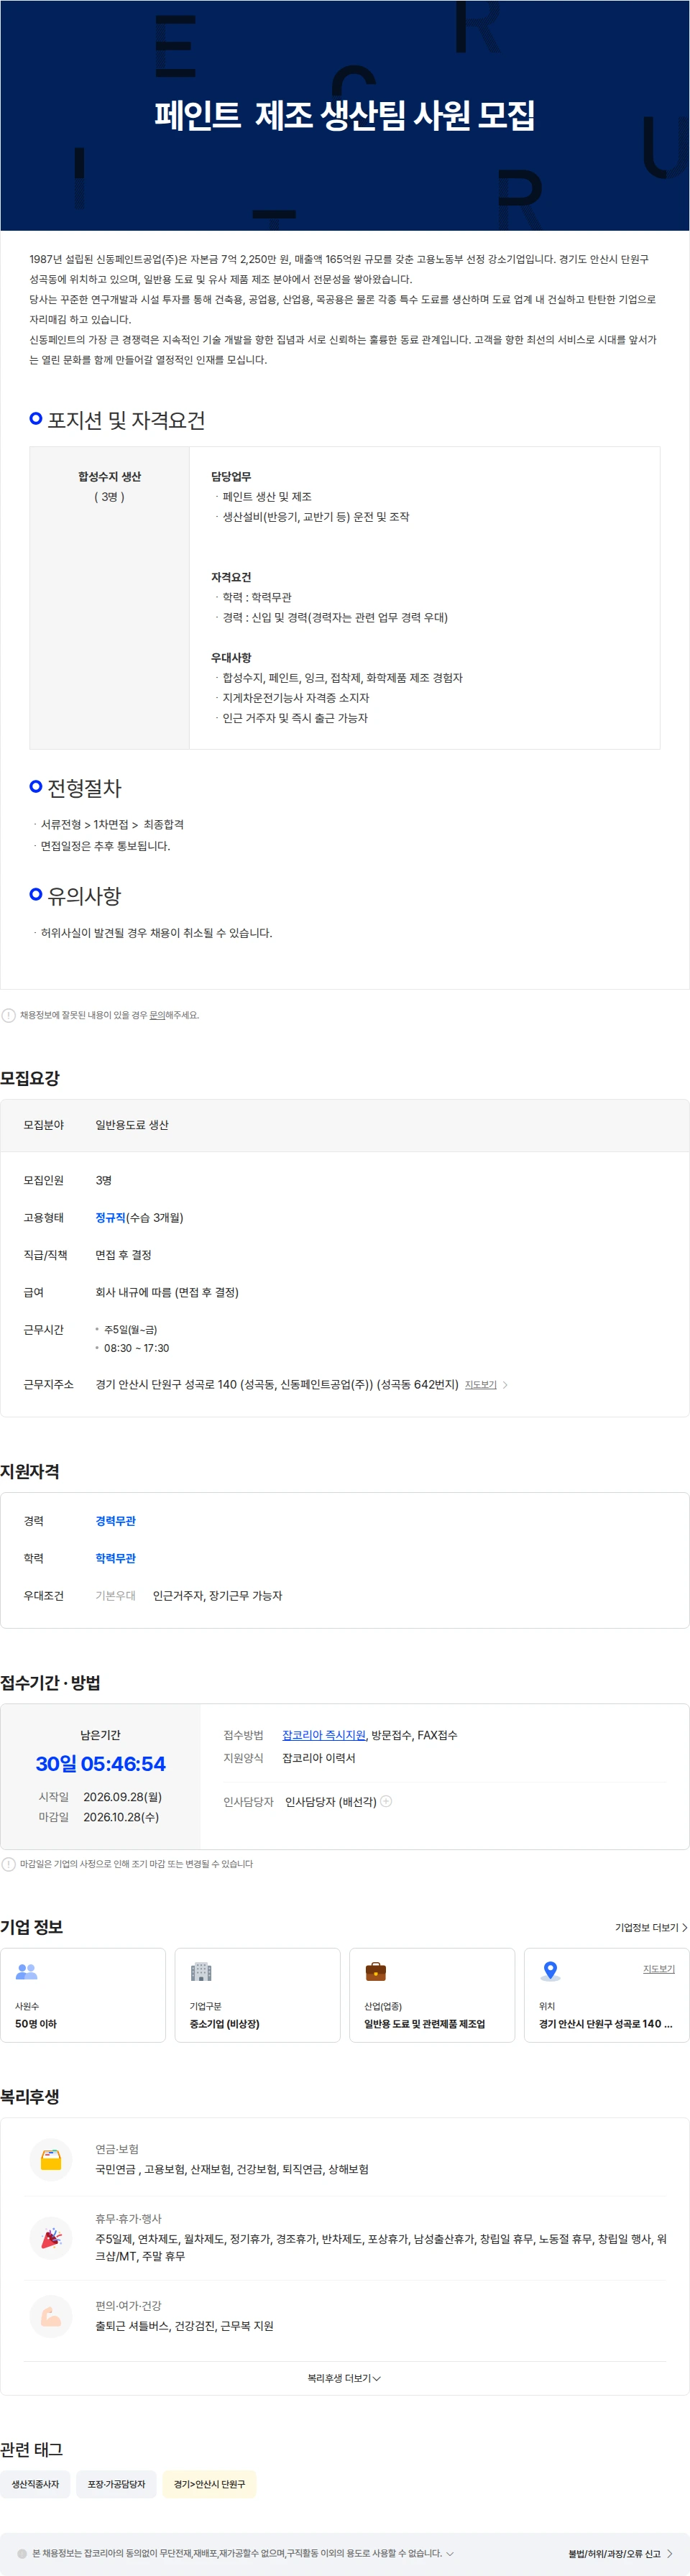690x2576 pixels.
Task: Open 잡코리아 즉시지원 application link
Action: [x=324, y=1735]
